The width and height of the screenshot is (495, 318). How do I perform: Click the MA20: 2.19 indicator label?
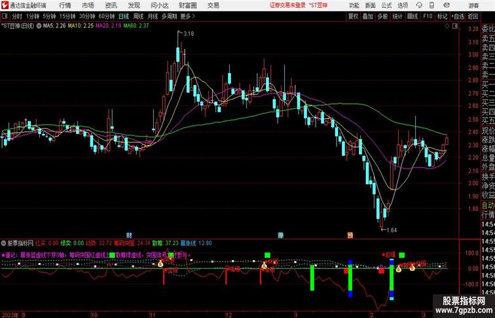pos(109,26)
